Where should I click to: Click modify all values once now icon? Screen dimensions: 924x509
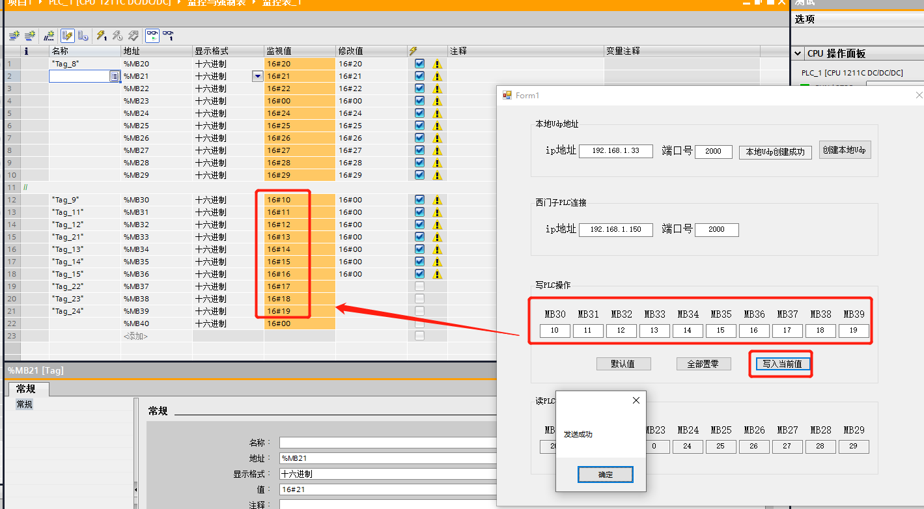point(102,35)
